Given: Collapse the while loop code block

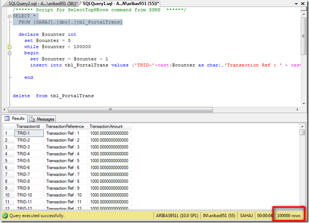Looking at the screenshot, I should (9, 47).
